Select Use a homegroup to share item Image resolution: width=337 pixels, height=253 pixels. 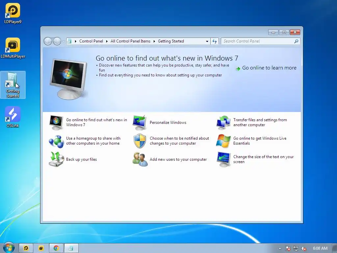point(93,141)
